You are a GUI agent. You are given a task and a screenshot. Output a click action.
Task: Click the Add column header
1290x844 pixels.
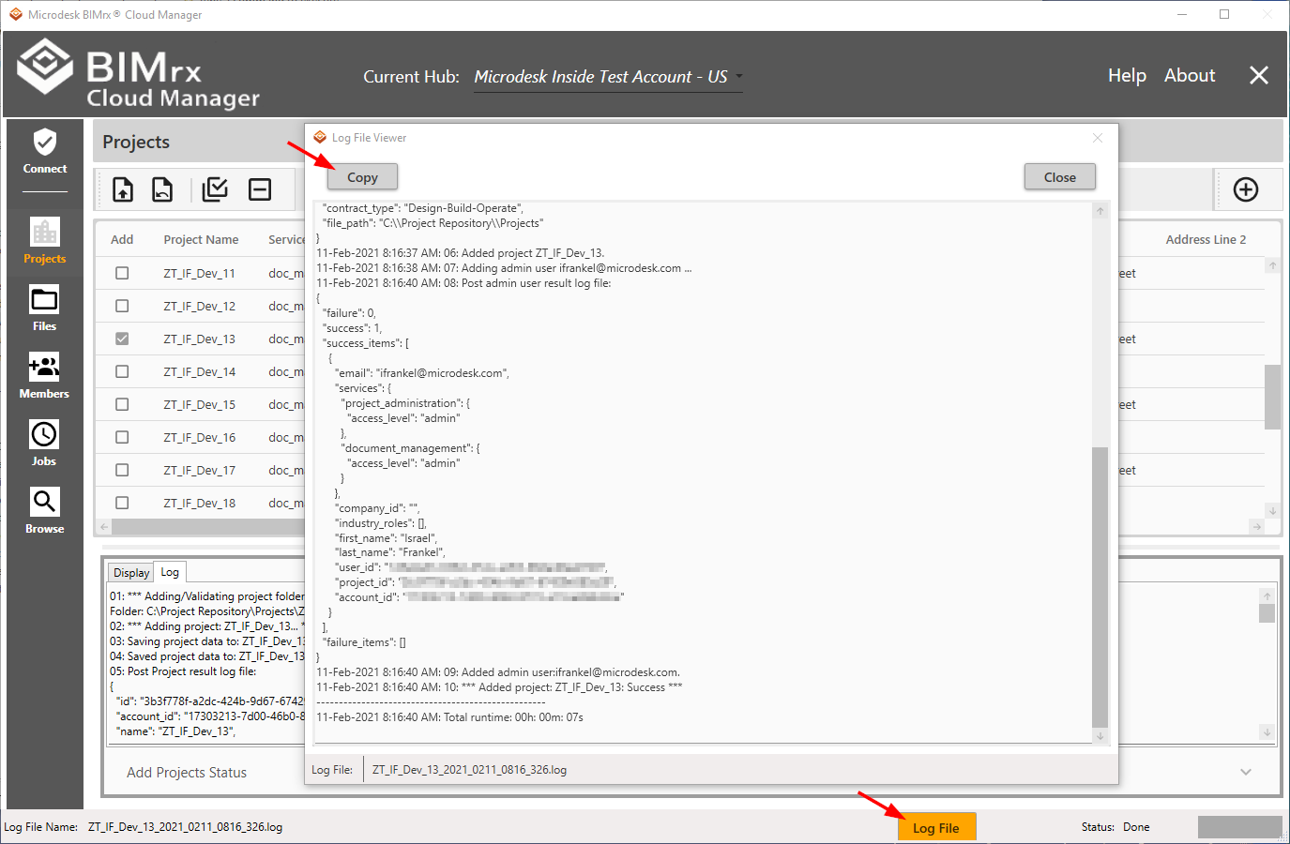[122, 239]
